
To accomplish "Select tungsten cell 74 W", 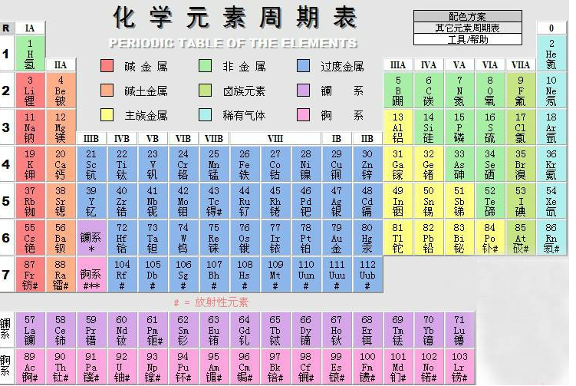I will pos(183,237).
